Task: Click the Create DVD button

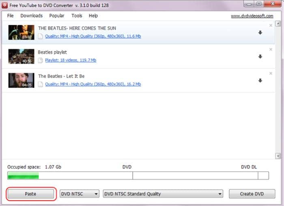Action: click(252, 194)
